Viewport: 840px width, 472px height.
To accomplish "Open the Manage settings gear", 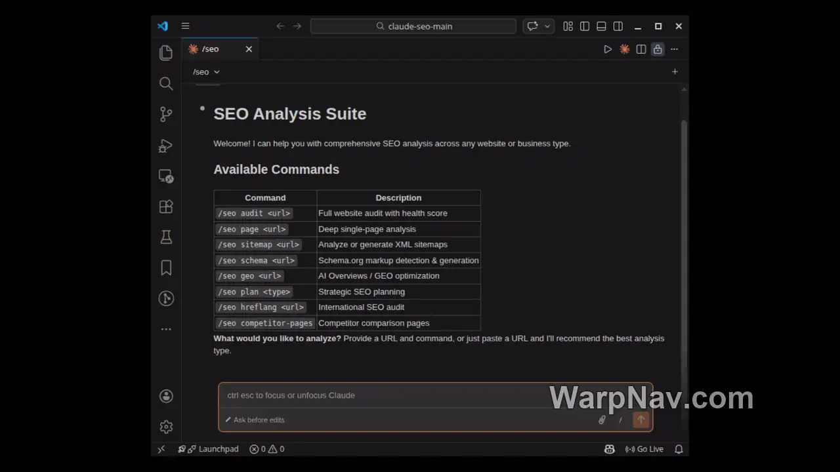I will (x=166, y=427).
